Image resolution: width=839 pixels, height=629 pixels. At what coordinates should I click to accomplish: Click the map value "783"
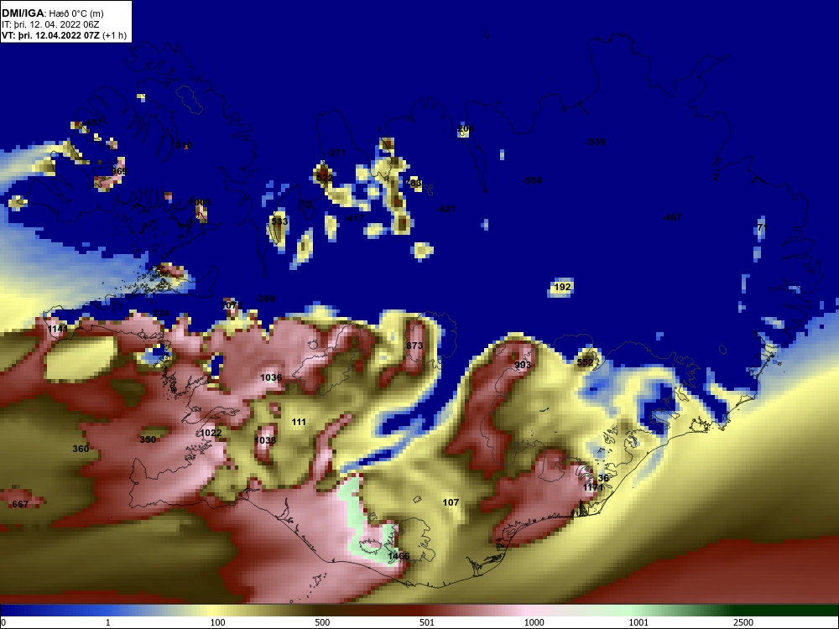click(x=414, y=182)
